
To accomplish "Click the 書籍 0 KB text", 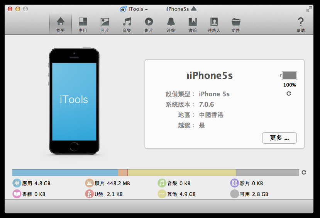I will (34, 194).
